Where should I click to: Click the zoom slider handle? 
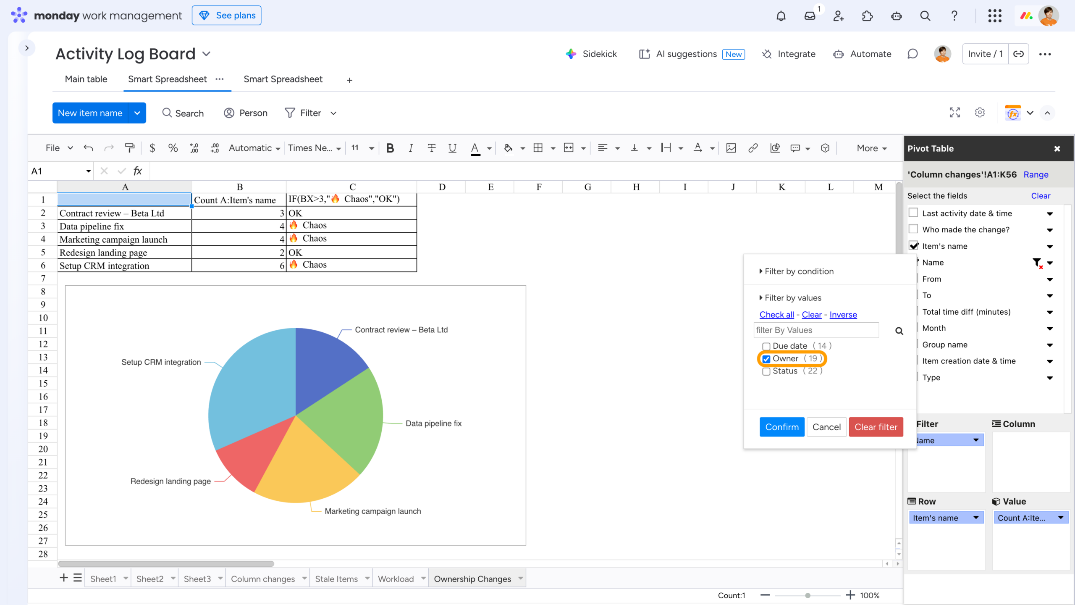coord(808,595)
